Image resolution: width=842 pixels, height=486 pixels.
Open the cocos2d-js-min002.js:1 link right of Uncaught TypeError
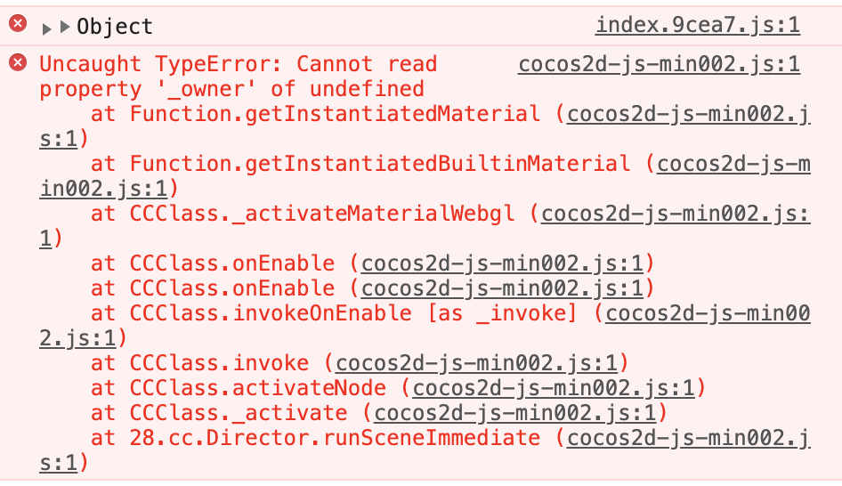659,64
